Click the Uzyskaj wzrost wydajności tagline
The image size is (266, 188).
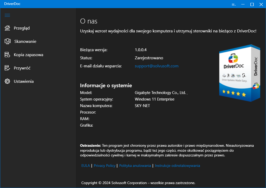coord(168,31)
